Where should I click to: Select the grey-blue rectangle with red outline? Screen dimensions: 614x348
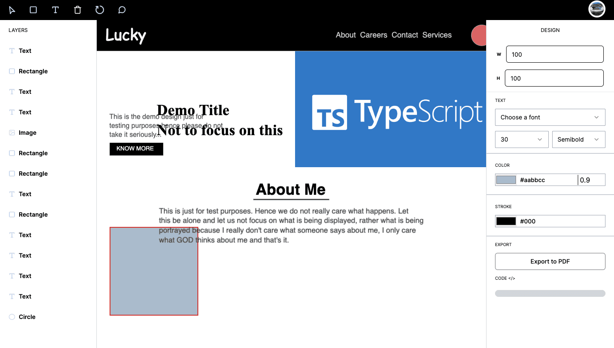[x=154, y=271]
